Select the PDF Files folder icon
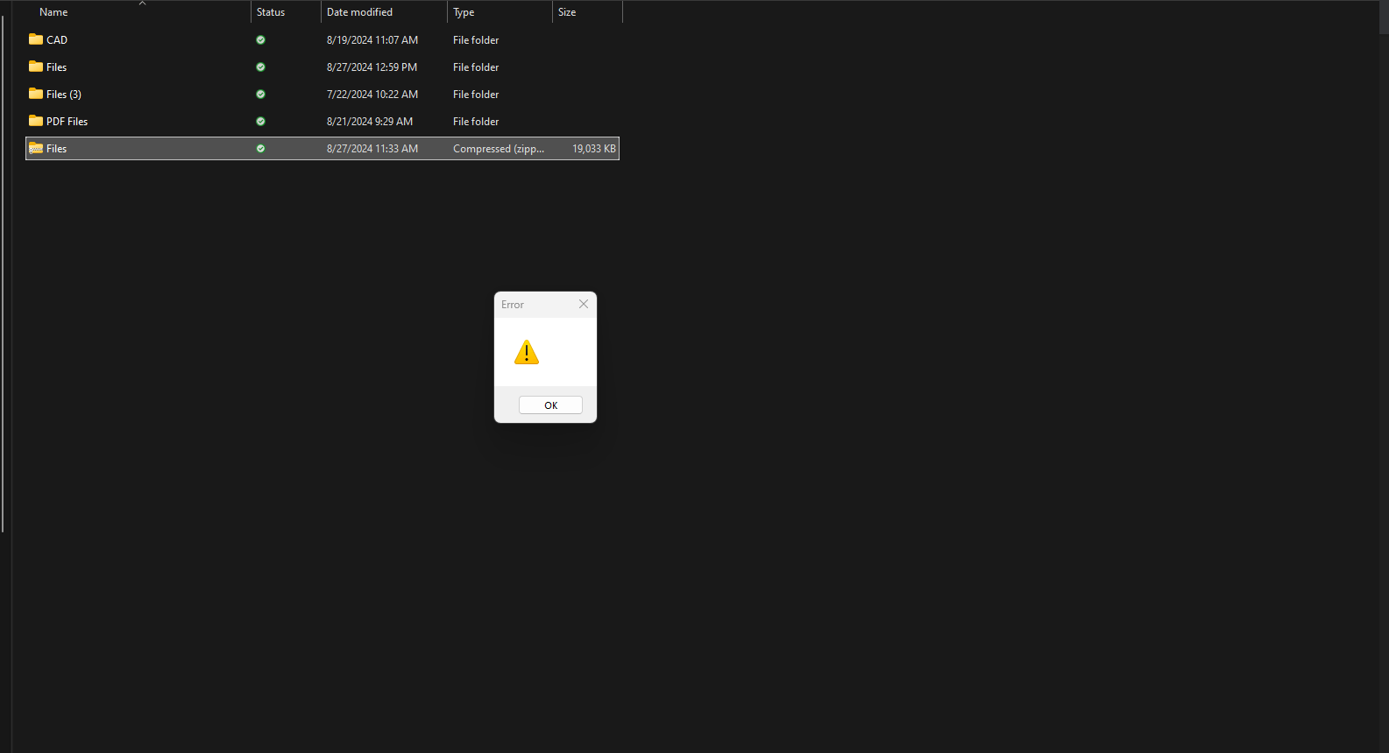The height and width of the screenshot is (753, 1389). (36, 121)
